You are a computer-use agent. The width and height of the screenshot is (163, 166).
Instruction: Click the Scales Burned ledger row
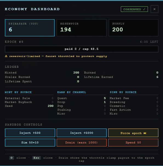coord(42,77)
